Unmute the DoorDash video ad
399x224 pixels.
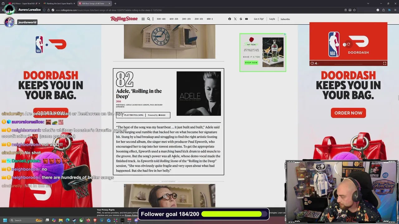[x=316, y=63]
